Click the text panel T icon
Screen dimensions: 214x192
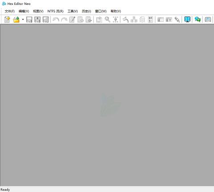point(169,20)
